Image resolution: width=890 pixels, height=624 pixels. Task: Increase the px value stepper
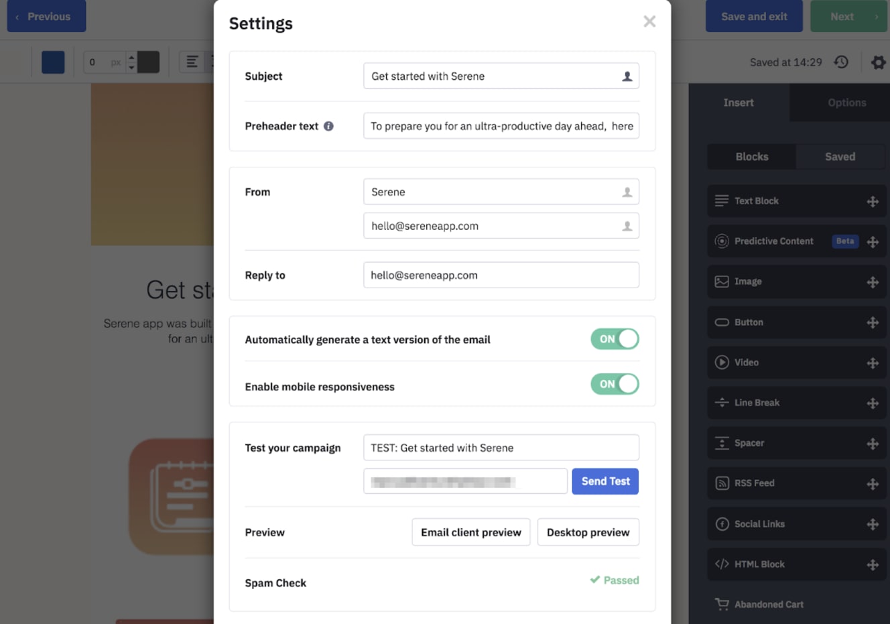131,57
